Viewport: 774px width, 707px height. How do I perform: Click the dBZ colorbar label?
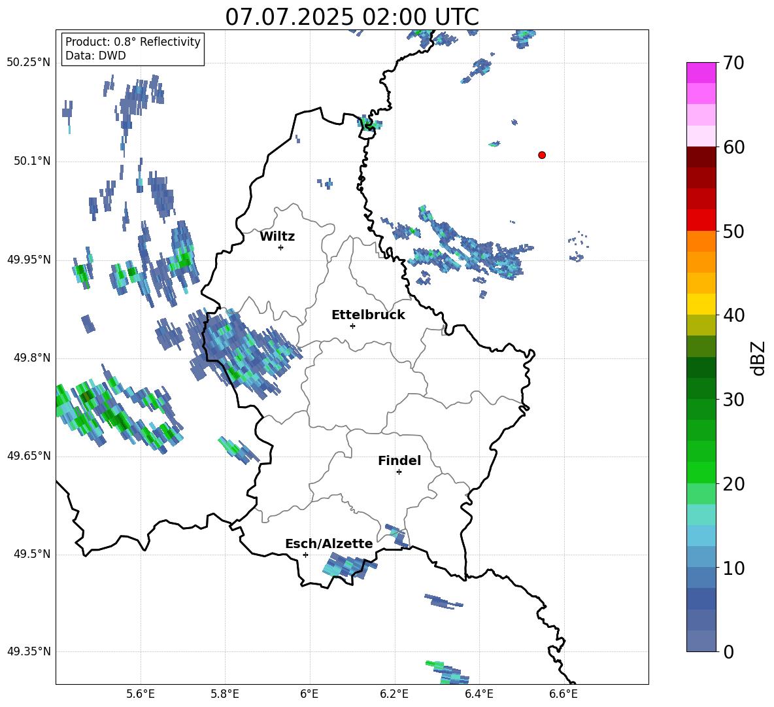click(x=759, y=358)
